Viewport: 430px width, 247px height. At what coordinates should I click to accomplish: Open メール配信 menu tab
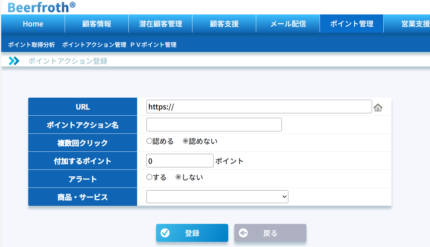[x=288, y=24]
